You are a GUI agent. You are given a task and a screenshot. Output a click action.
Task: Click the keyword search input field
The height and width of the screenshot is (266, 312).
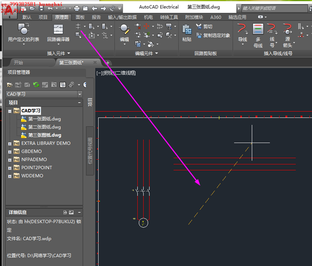pos(272,8)
